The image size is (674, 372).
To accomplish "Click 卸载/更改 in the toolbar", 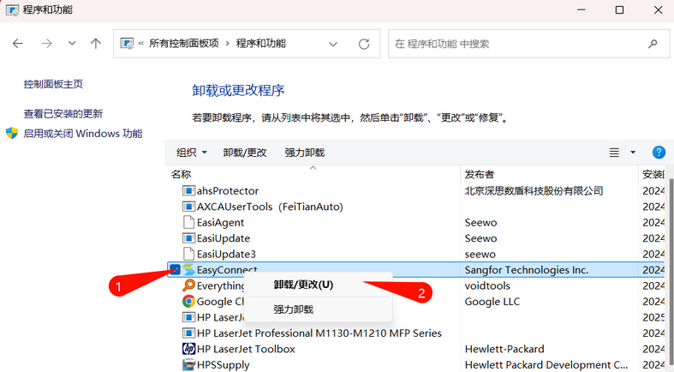I will (245, 153).
